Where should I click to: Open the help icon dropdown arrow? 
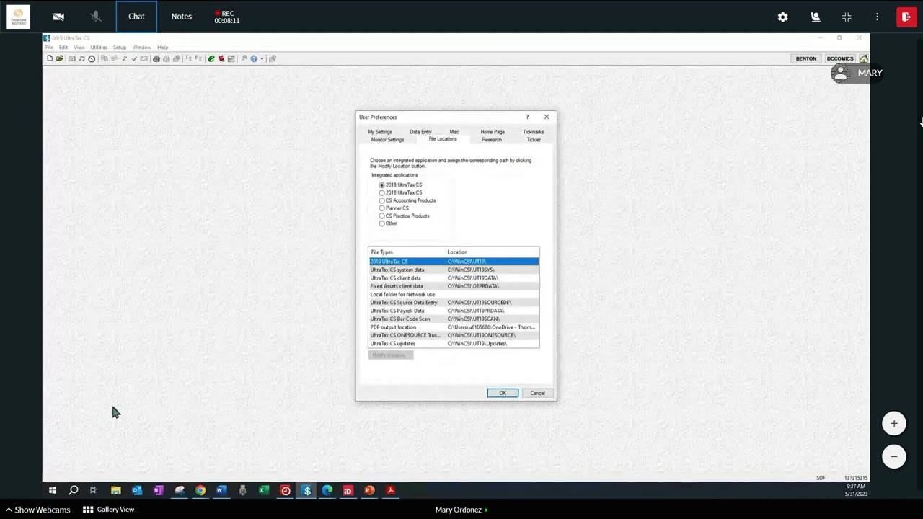coord(262,58)
